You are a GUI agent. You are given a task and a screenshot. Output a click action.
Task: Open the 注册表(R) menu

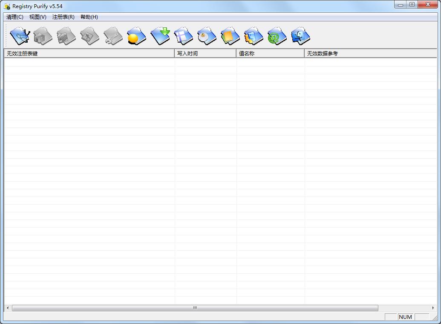(63, 17)
